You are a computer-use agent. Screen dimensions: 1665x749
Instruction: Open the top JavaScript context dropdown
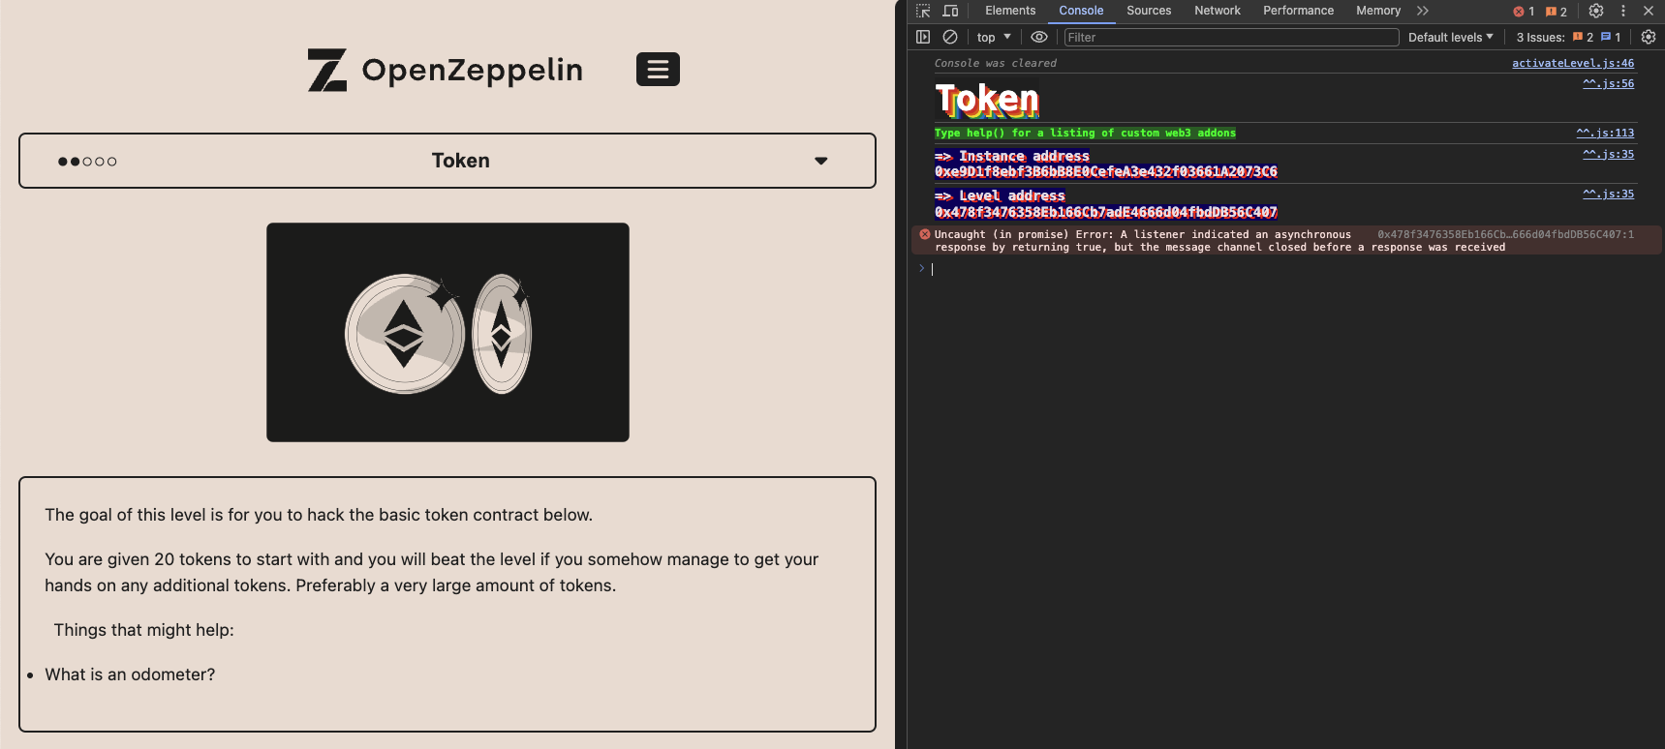pyautogui.click(x=994, y=37)
